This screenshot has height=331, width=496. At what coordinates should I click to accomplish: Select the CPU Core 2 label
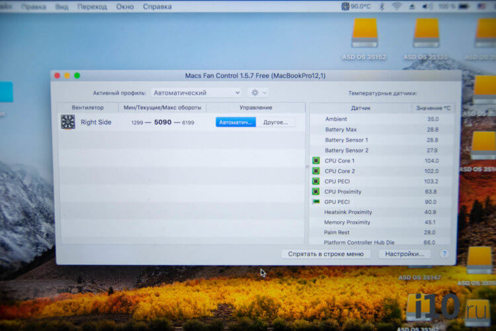tap(340, 171)
